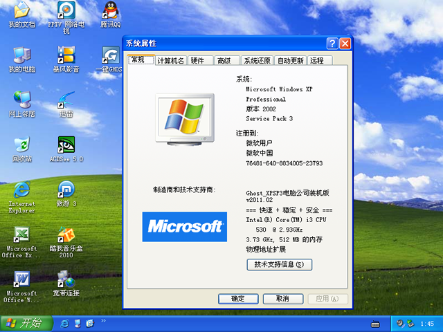Image resolution: width=443 pixels, height=332 pixels.
Task: Launch the 暴风影音 desktop shortcut
Action: pyautogui.click(x=66, y=59)
